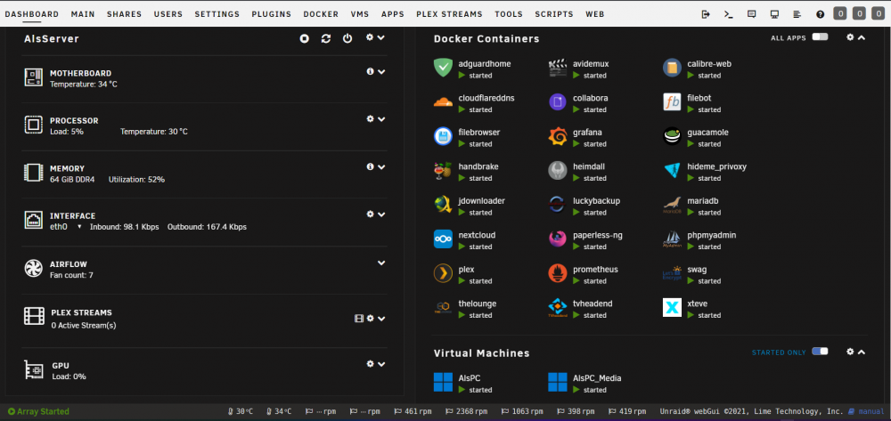The height and width of the screenshot is (421, 891).
Task: Open the terminal icon in top bar
Action: [x=729, y=14]
